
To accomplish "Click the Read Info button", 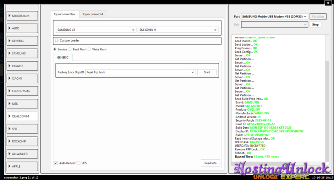I will (210, 163).
